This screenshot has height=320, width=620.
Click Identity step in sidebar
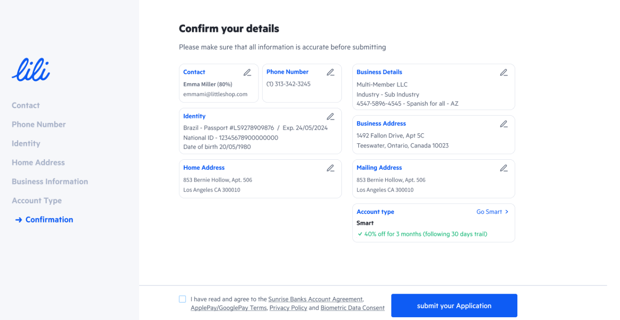pyautogui.click(x=26, y=143)
